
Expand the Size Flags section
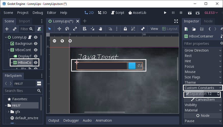pos(202,77)
